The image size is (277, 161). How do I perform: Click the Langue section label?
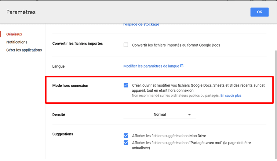(58, 66)
